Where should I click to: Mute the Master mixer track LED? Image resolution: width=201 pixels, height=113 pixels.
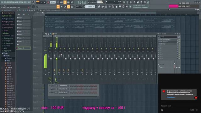[50, 49]
